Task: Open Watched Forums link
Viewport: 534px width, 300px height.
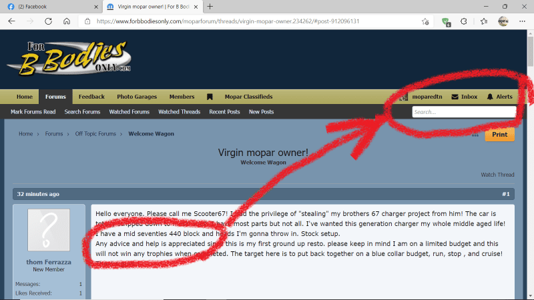Action: (129, 112)
